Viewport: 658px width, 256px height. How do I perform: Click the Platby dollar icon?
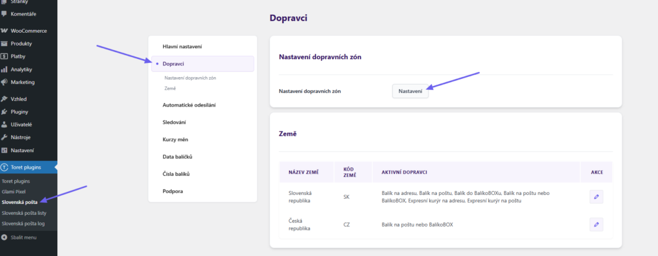point(4,56)
